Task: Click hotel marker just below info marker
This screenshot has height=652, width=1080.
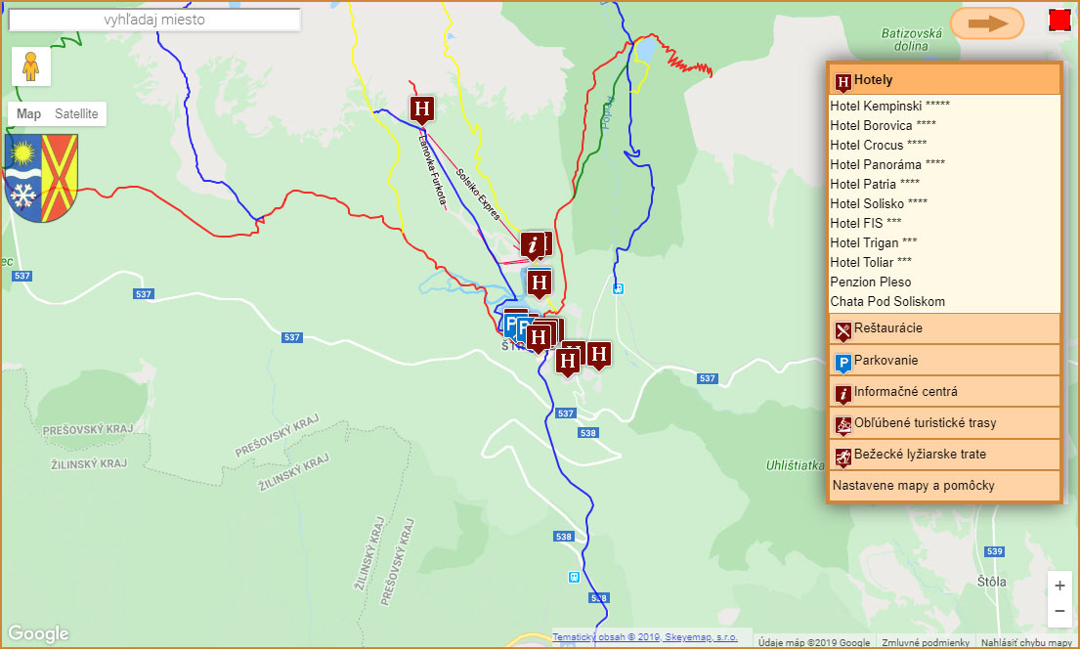Action: point(540,283)
